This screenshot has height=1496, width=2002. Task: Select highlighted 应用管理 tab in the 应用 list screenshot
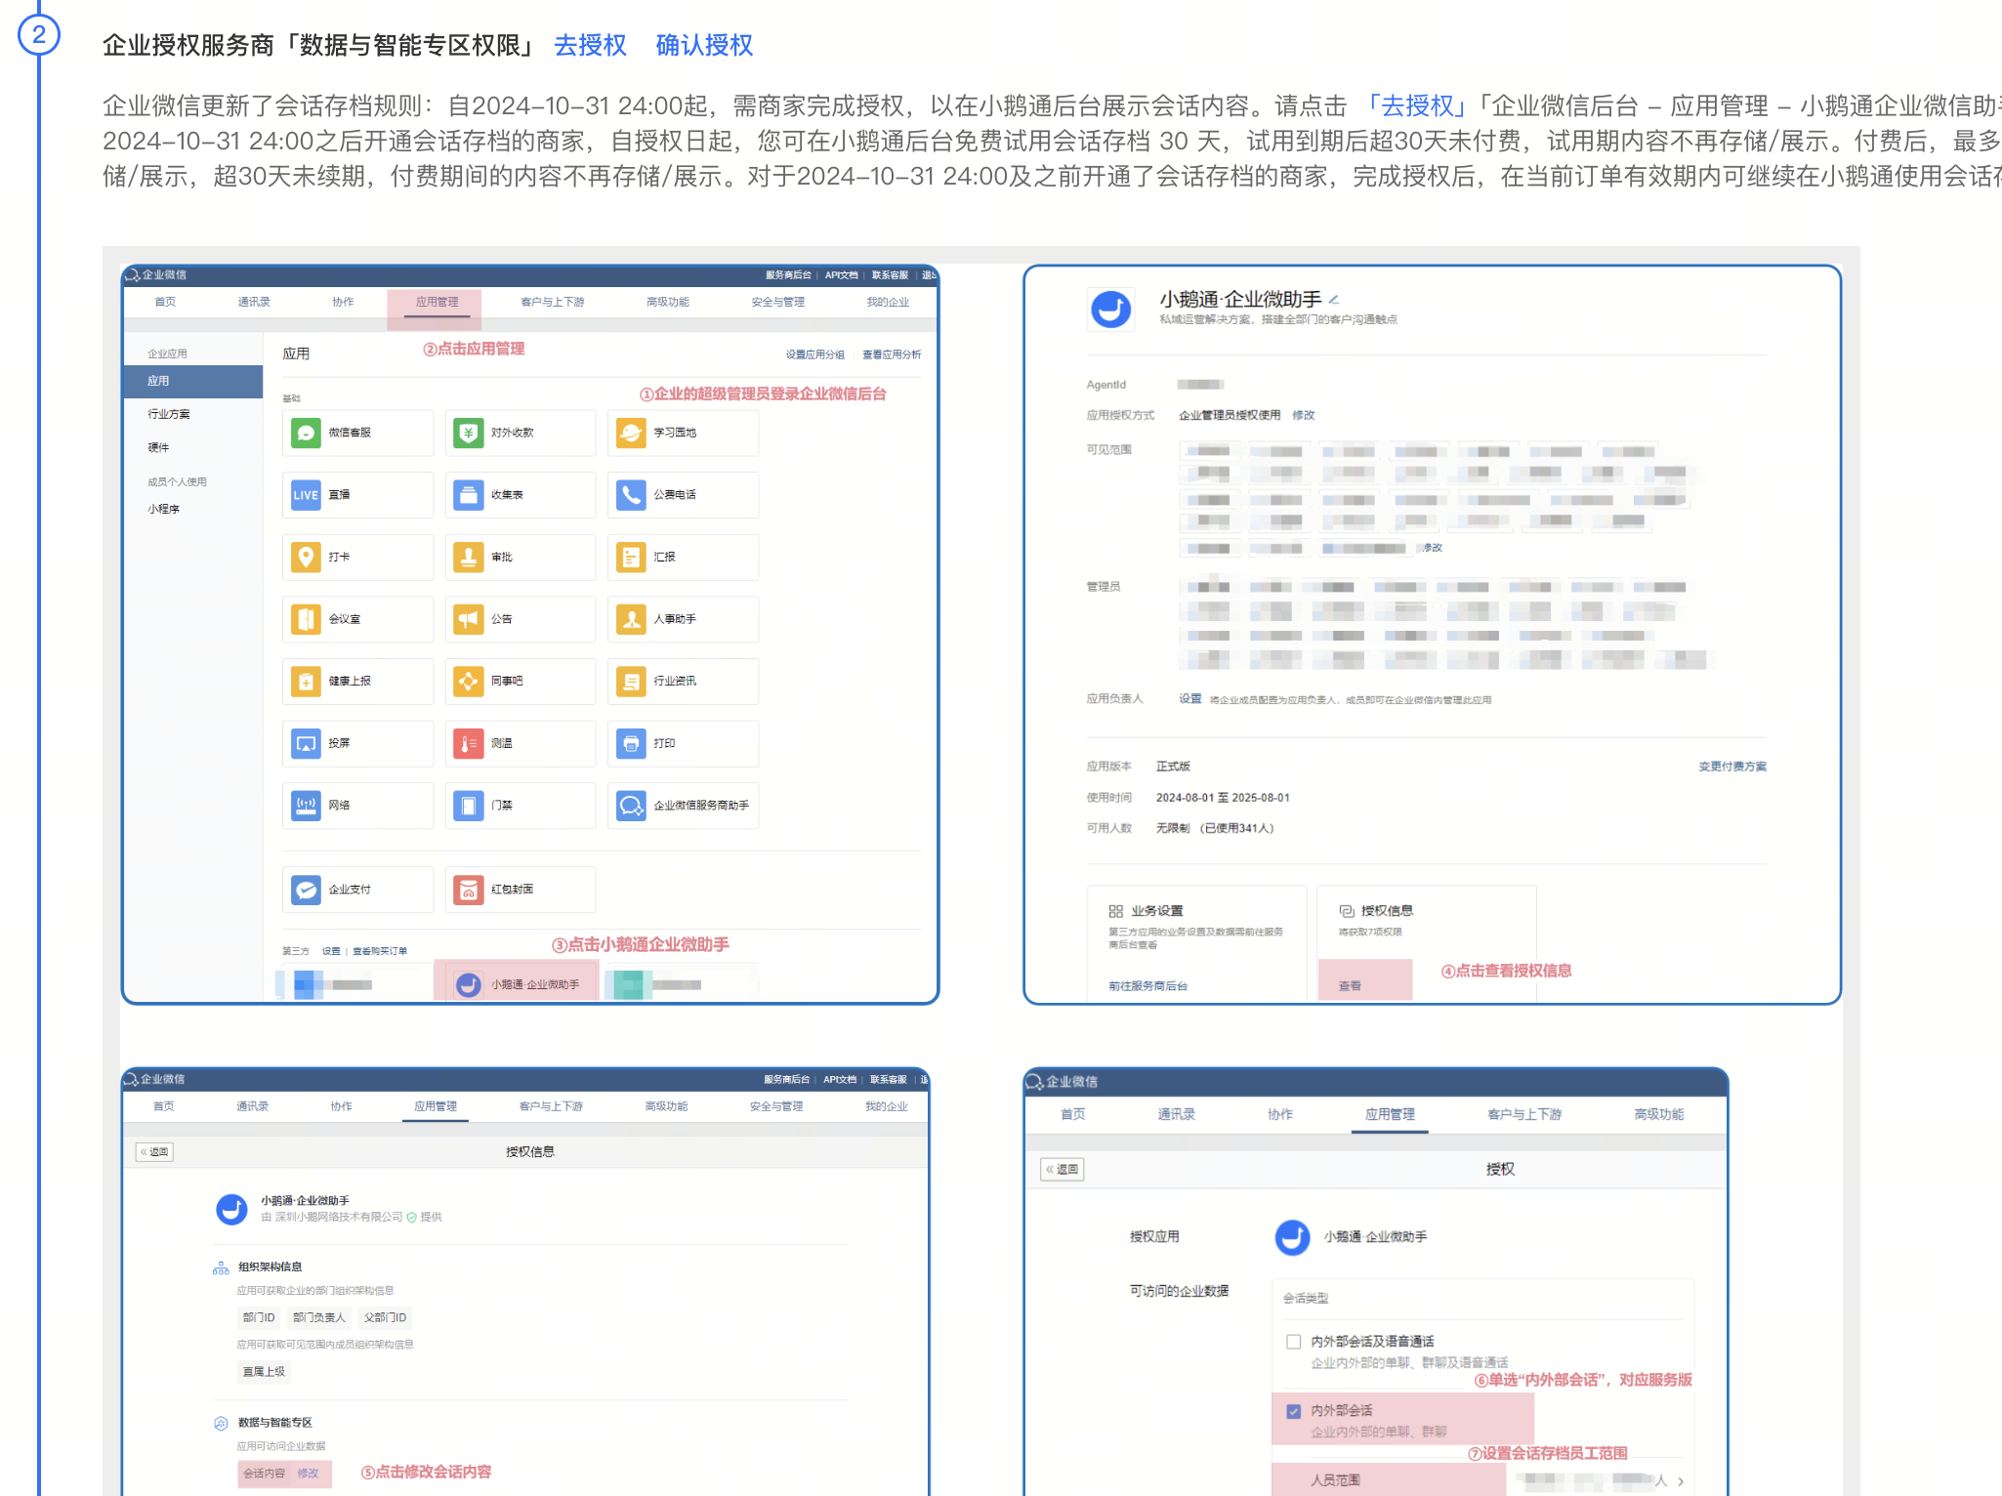437,302
